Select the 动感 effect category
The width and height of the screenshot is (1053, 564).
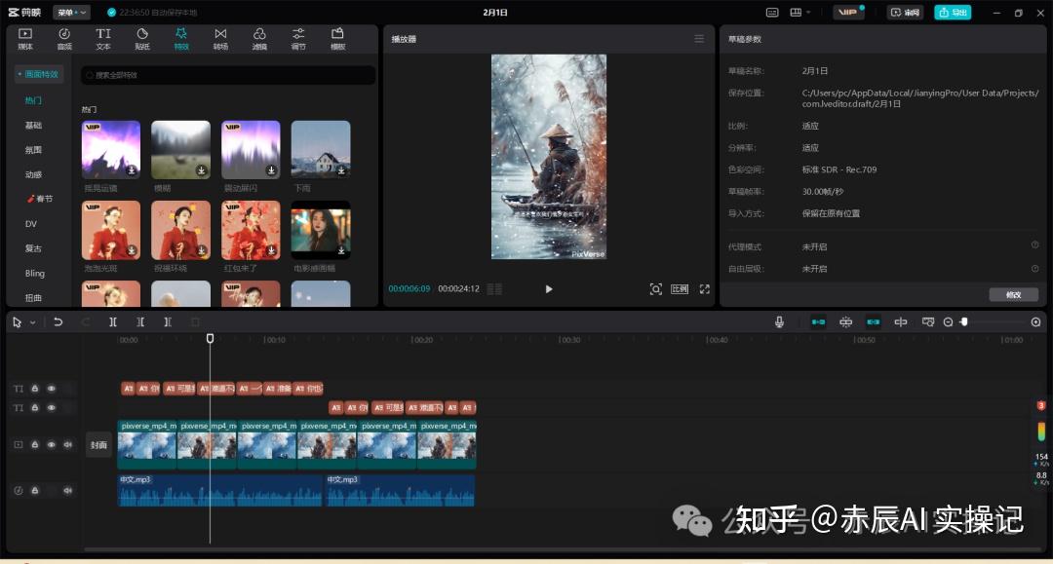(x=33, y=174)
